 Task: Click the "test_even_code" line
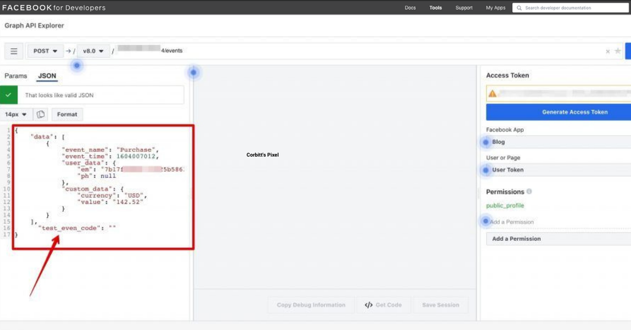coord(77,228)
